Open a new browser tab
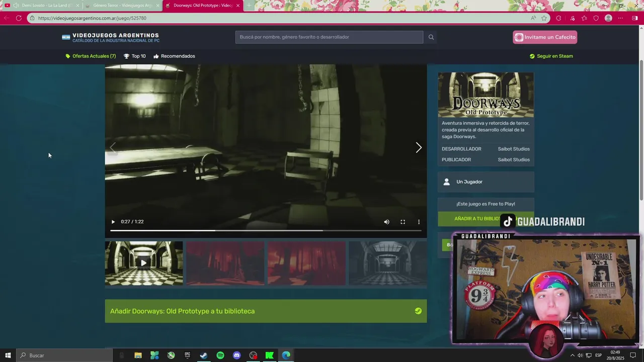The width and height of the screenshot is (644, 362). (x=249, y=6)
